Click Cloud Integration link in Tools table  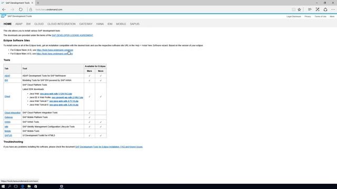coord(13,113)
